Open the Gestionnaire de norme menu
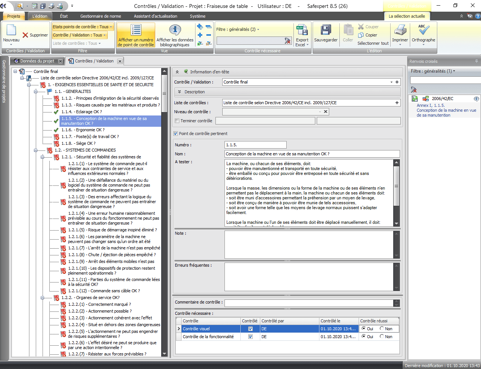Screen dimensions: 481x369 pos(101,16)
